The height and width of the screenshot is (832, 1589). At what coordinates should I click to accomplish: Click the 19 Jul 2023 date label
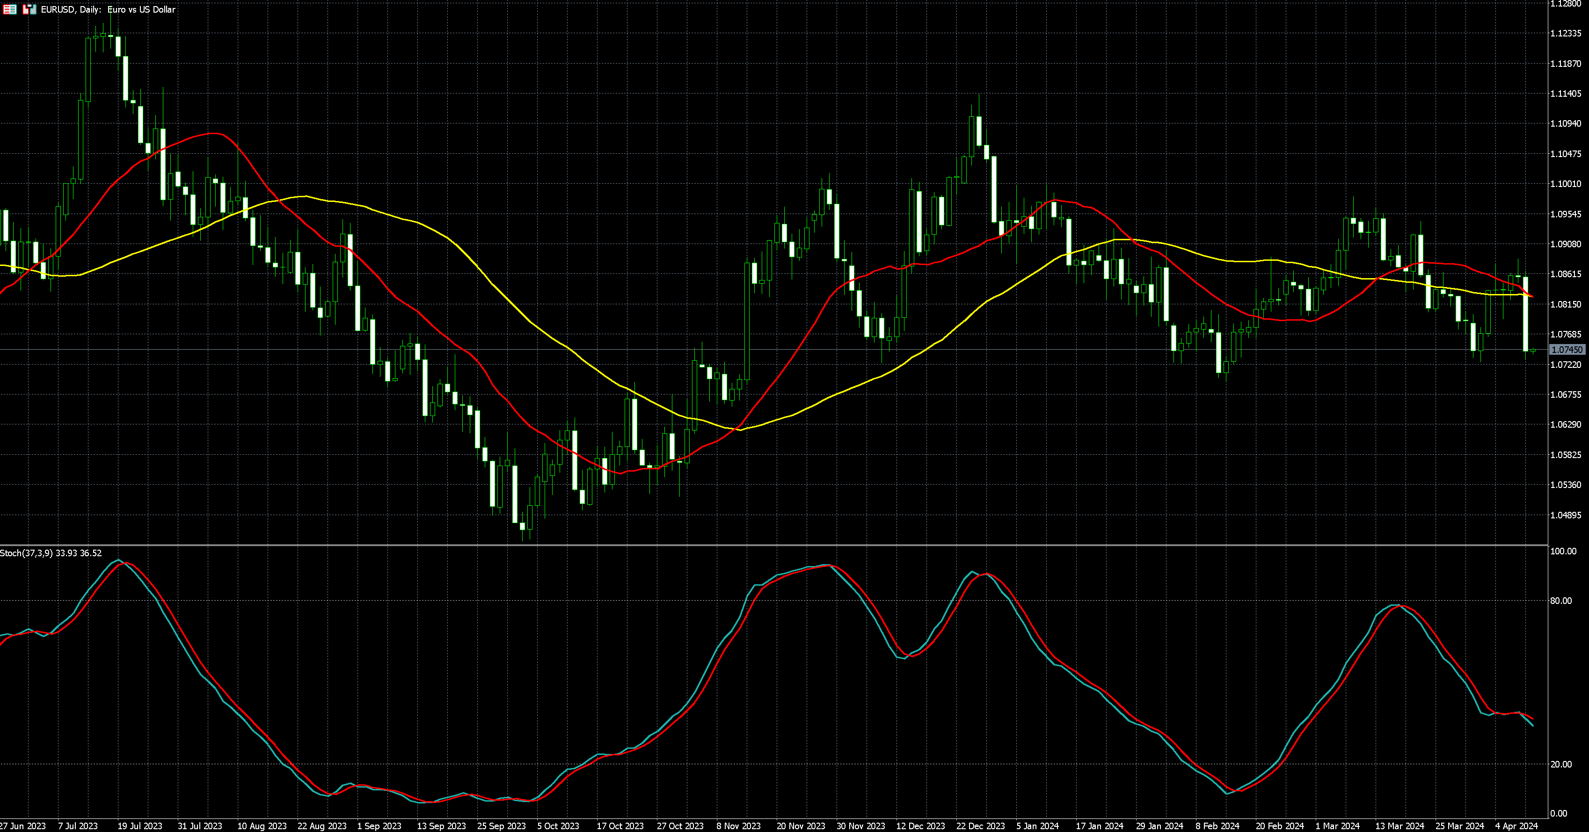(140, 826)
